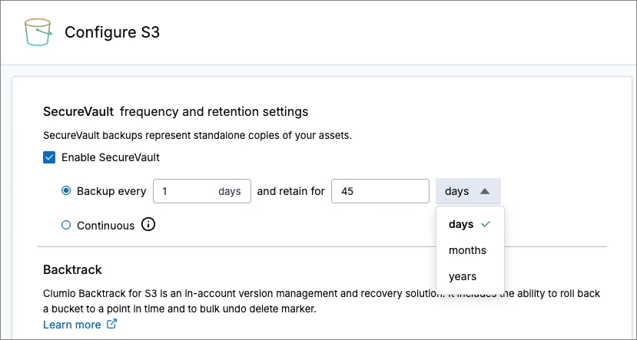Click the Backup every label text
Viewport: 637px width, 340px height.
pyautogui.click(x=111, y=191)
